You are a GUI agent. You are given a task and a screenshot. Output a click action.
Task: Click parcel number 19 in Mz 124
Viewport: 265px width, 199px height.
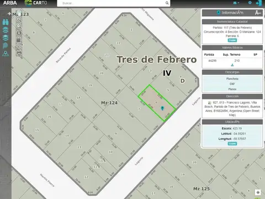click(x=90, y=85)
